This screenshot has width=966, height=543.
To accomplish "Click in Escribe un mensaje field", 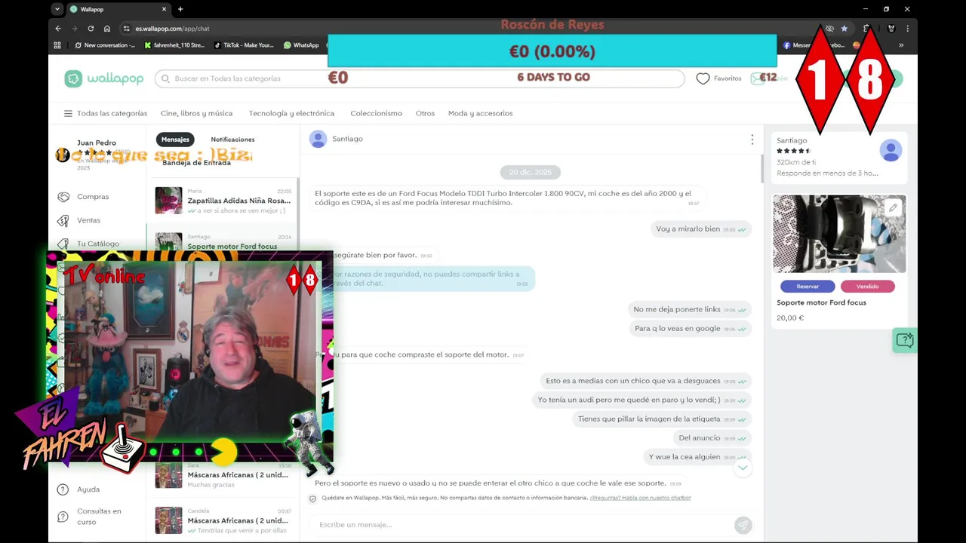I will coord(521,525).
